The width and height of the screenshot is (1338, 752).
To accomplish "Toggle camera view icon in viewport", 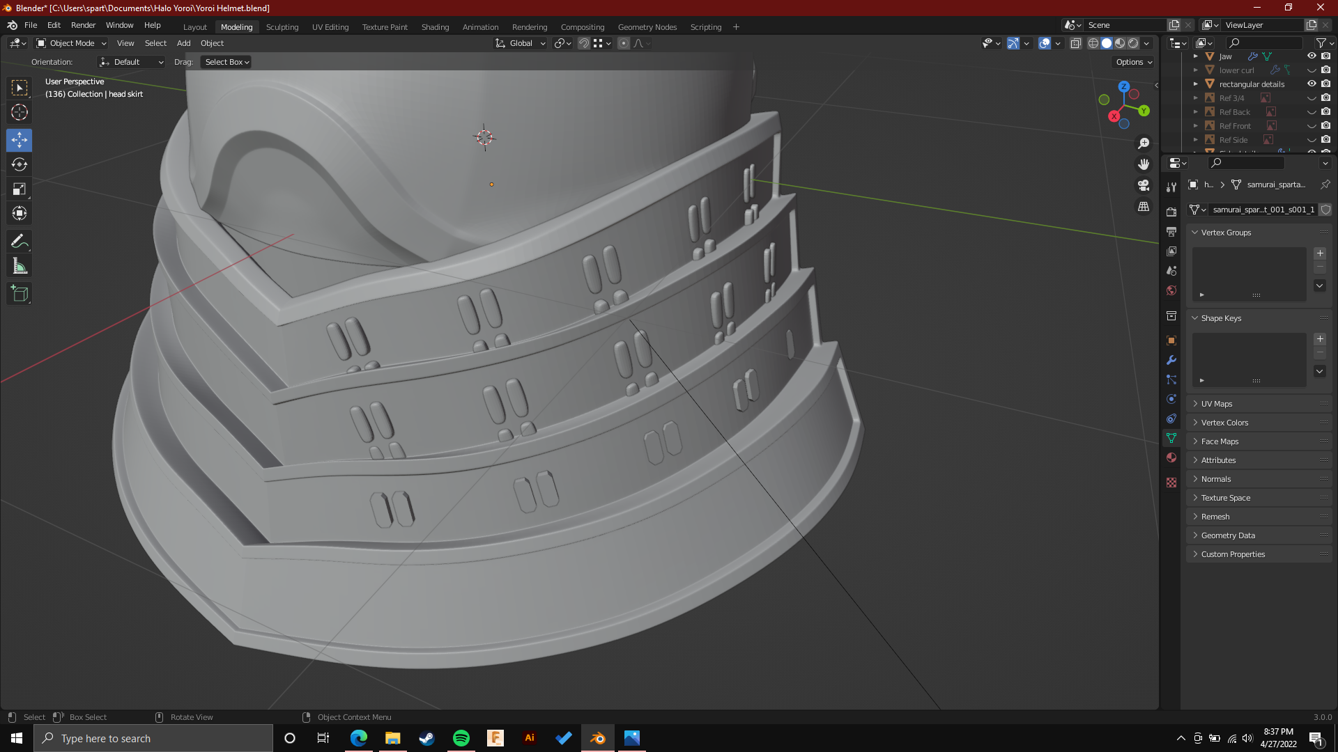I will [x=1144, y=185].
